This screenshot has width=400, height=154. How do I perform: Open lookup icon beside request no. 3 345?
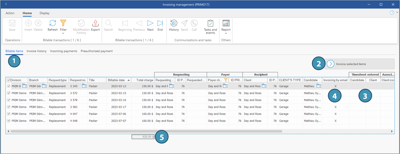point(84,86)
